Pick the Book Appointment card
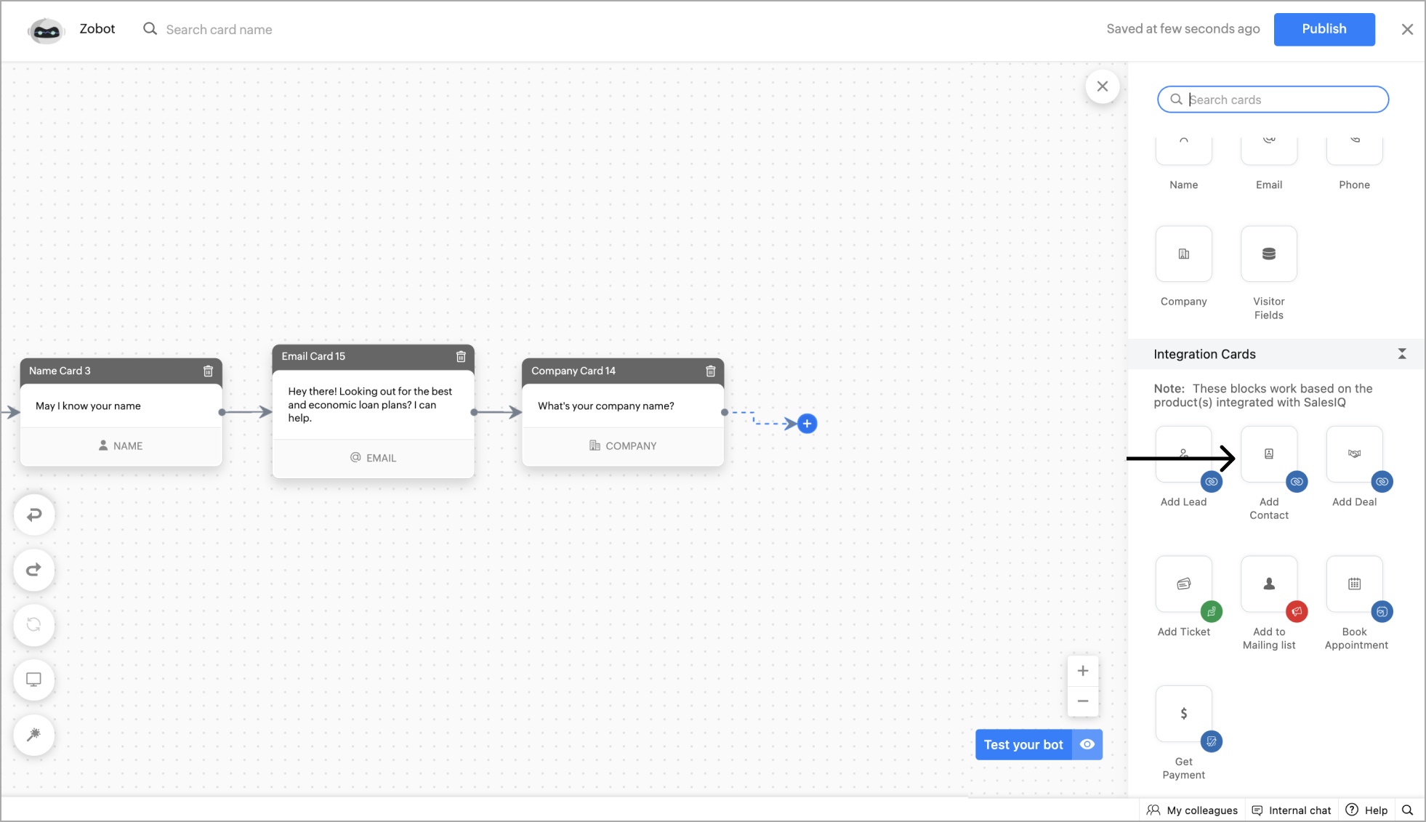 tap(1353, 584)
